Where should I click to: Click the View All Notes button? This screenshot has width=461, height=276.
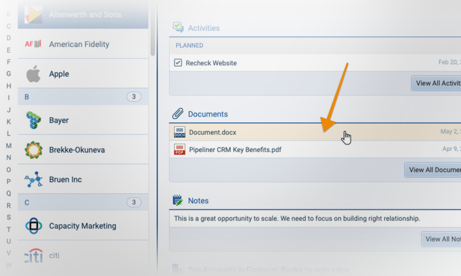tap(442, 239)
